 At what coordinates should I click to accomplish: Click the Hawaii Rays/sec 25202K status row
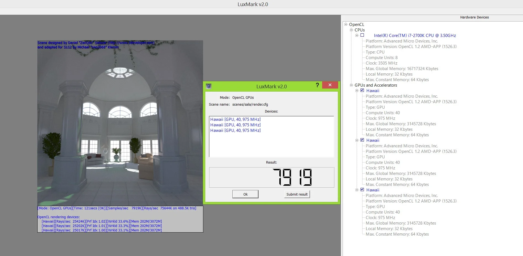coord(102,226)
